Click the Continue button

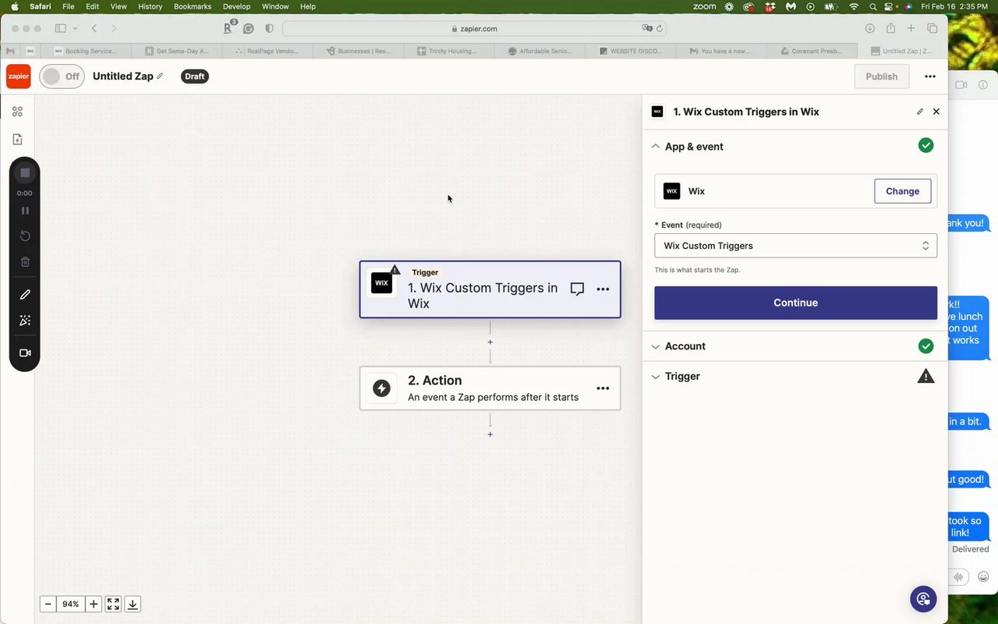[795, 303]
